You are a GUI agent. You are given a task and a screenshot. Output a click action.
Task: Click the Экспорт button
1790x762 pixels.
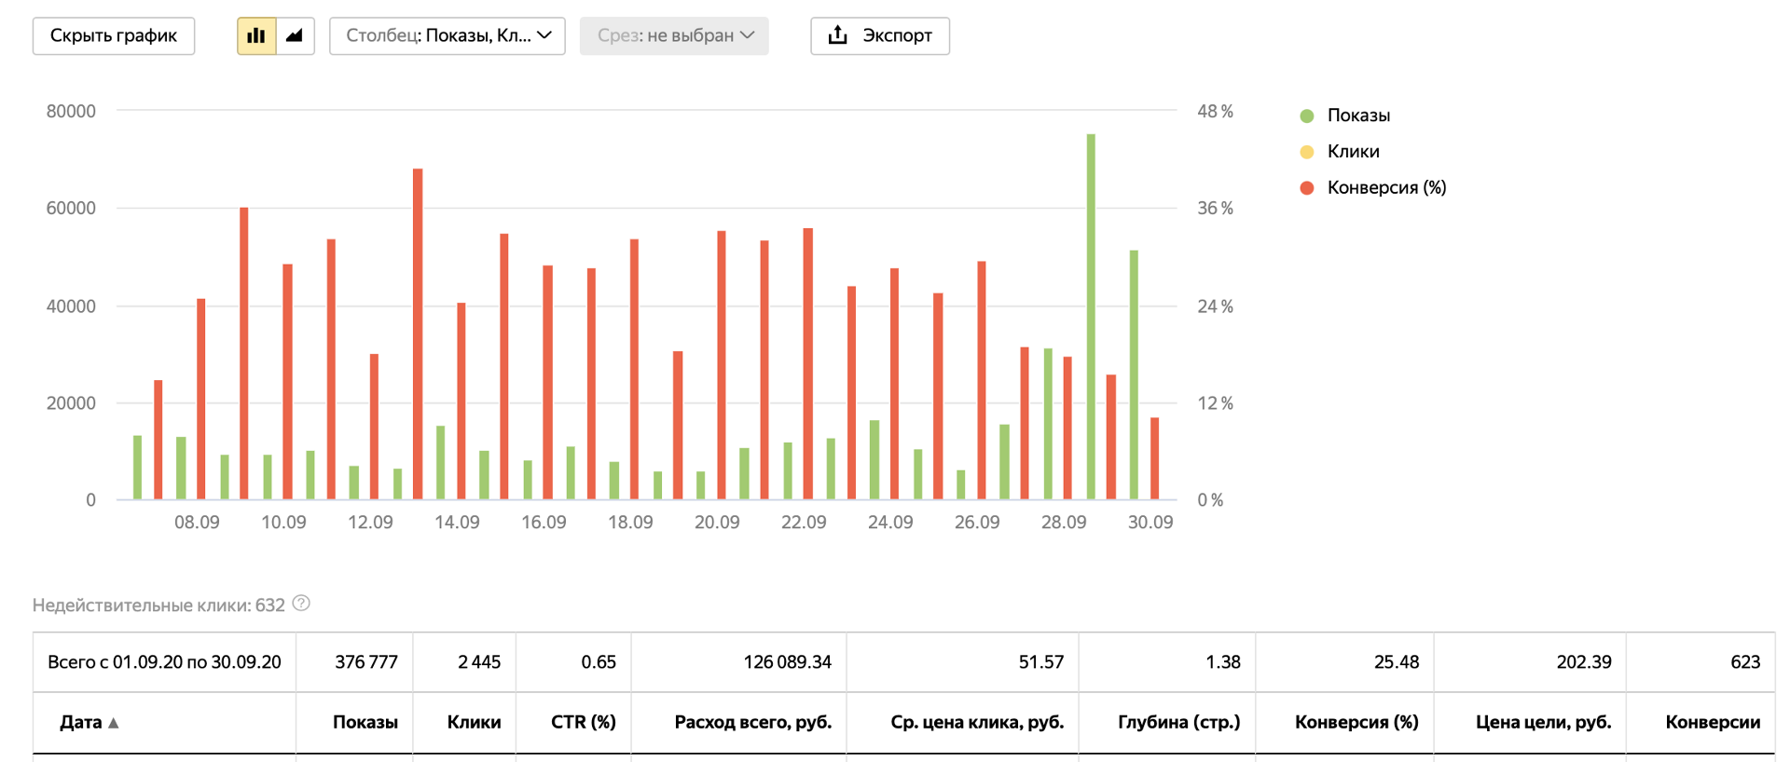point(880,36)
